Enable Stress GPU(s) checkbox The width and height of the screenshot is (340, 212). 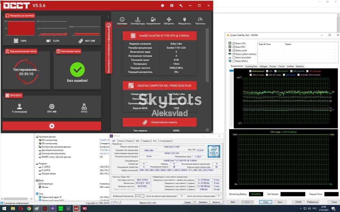pos(234,61)
